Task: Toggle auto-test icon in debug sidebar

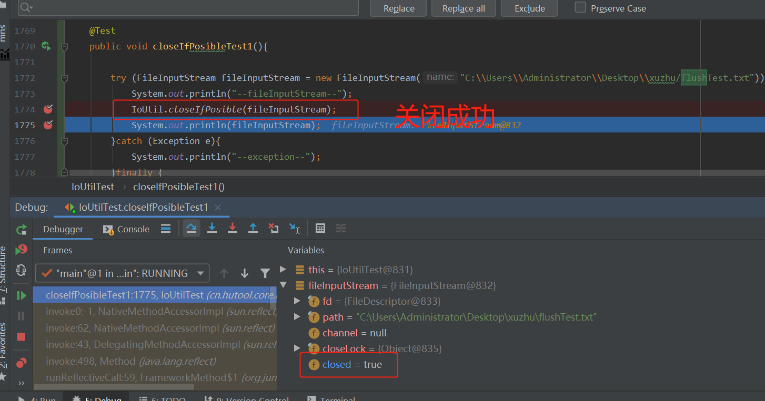Action: pyautogui.click(x=21, y=270)
